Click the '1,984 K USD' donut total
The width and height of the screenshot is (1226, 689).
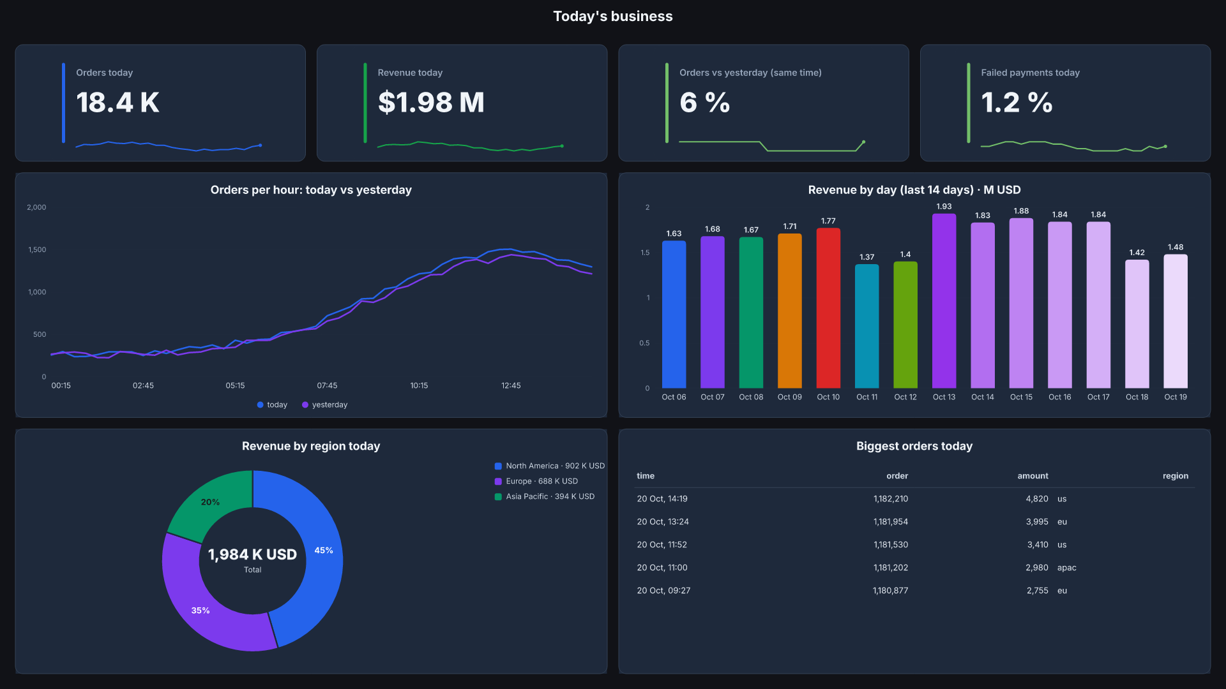pyautogui.click(x=252, y=555)
